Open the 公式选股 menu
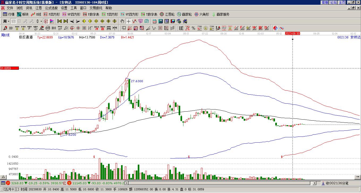Image resolution: width=361 pixels, height=193 pixels. 51,8
